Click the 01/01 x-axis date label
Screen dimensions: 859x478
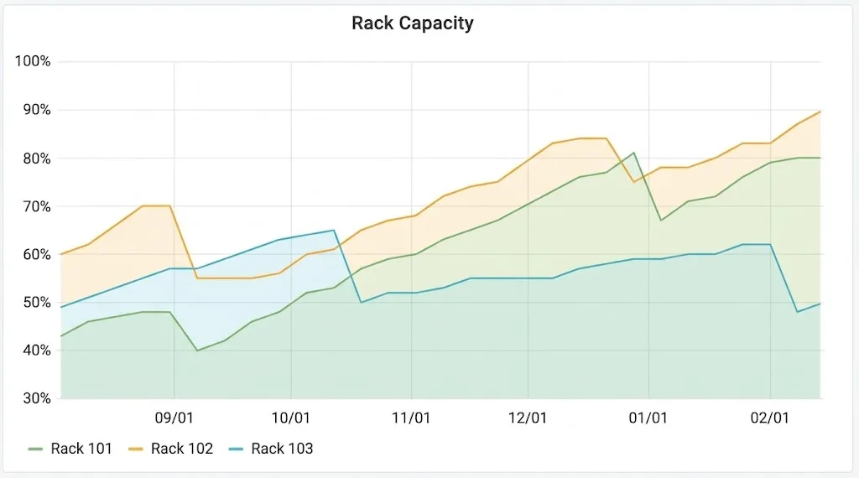pyautogui.click(x=648, y=417)
